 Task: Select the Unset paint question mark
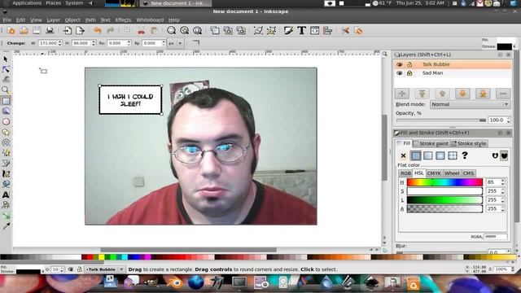tap(465, 155)
